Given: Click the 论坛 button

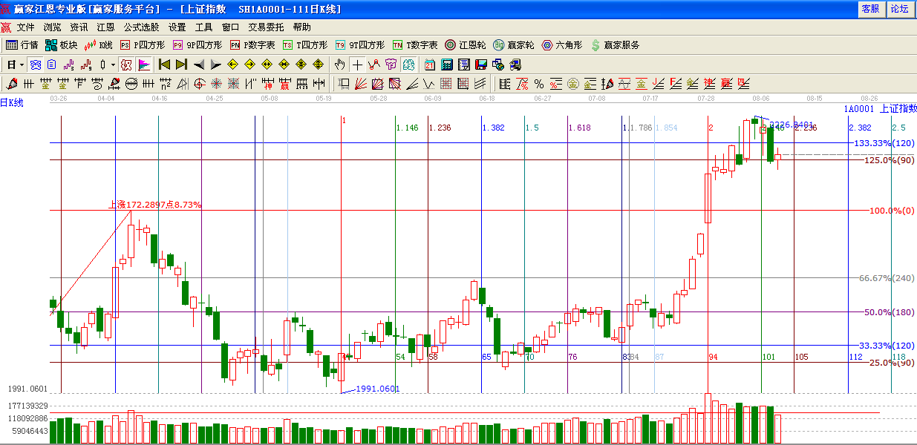Looking at the screenshot, I should click(x=899, y=9).
